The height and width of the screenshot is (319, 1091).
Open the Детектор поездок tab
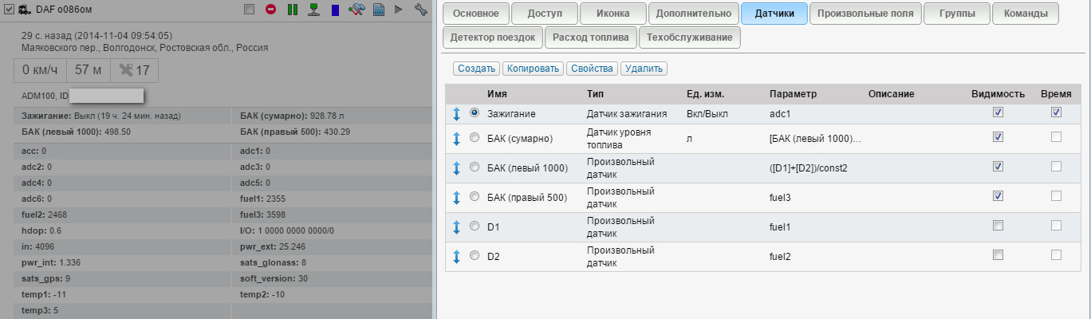coord(493,37)
